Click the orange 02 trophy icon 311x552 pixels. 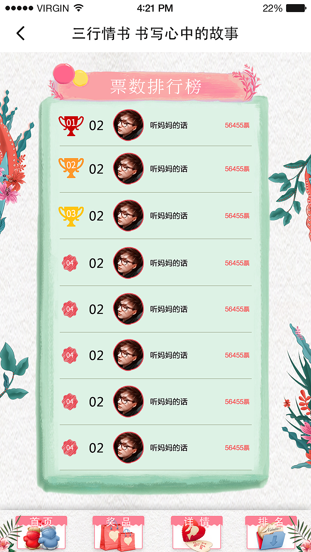click(71, 168)
